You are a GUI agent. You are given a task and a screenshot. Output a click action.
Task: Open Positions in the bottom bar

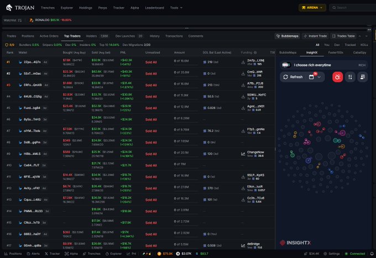click(13, 254)
